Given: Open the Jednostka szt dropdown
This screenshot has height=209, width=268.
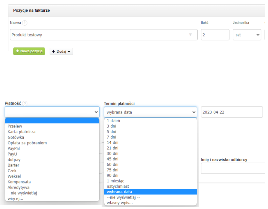Looking at the screenshot, I should (x=247, y=35).
